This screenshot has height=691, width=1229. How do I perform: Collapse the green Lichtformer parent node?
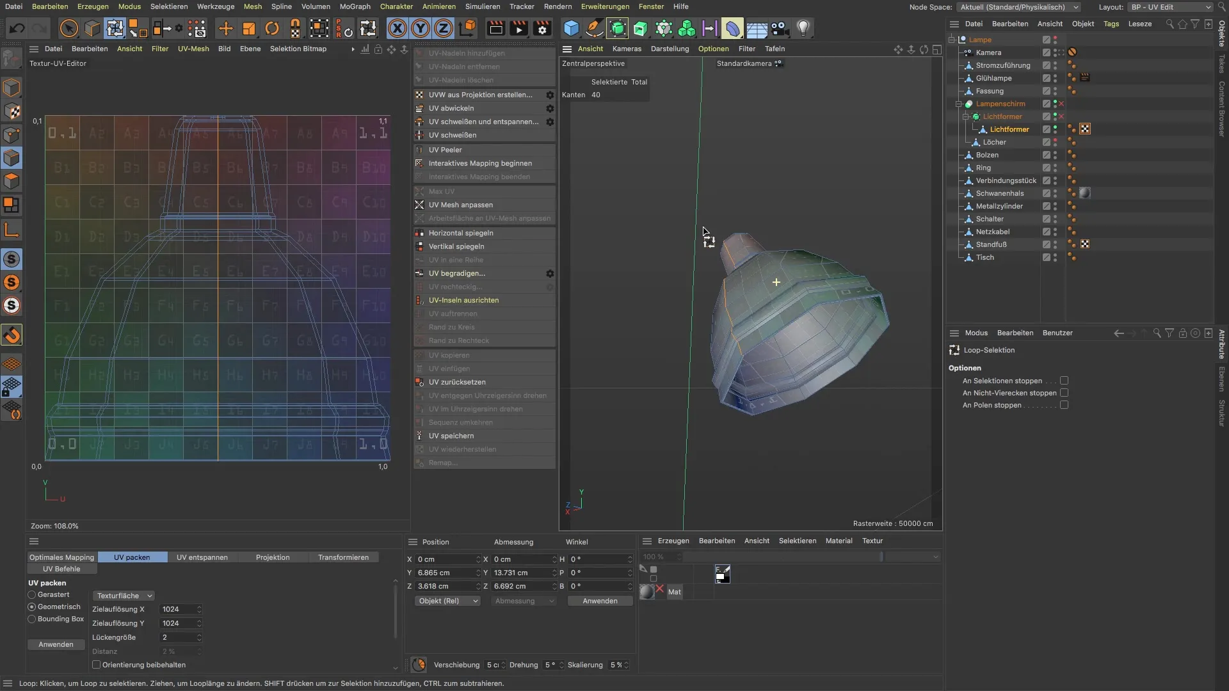966,116
